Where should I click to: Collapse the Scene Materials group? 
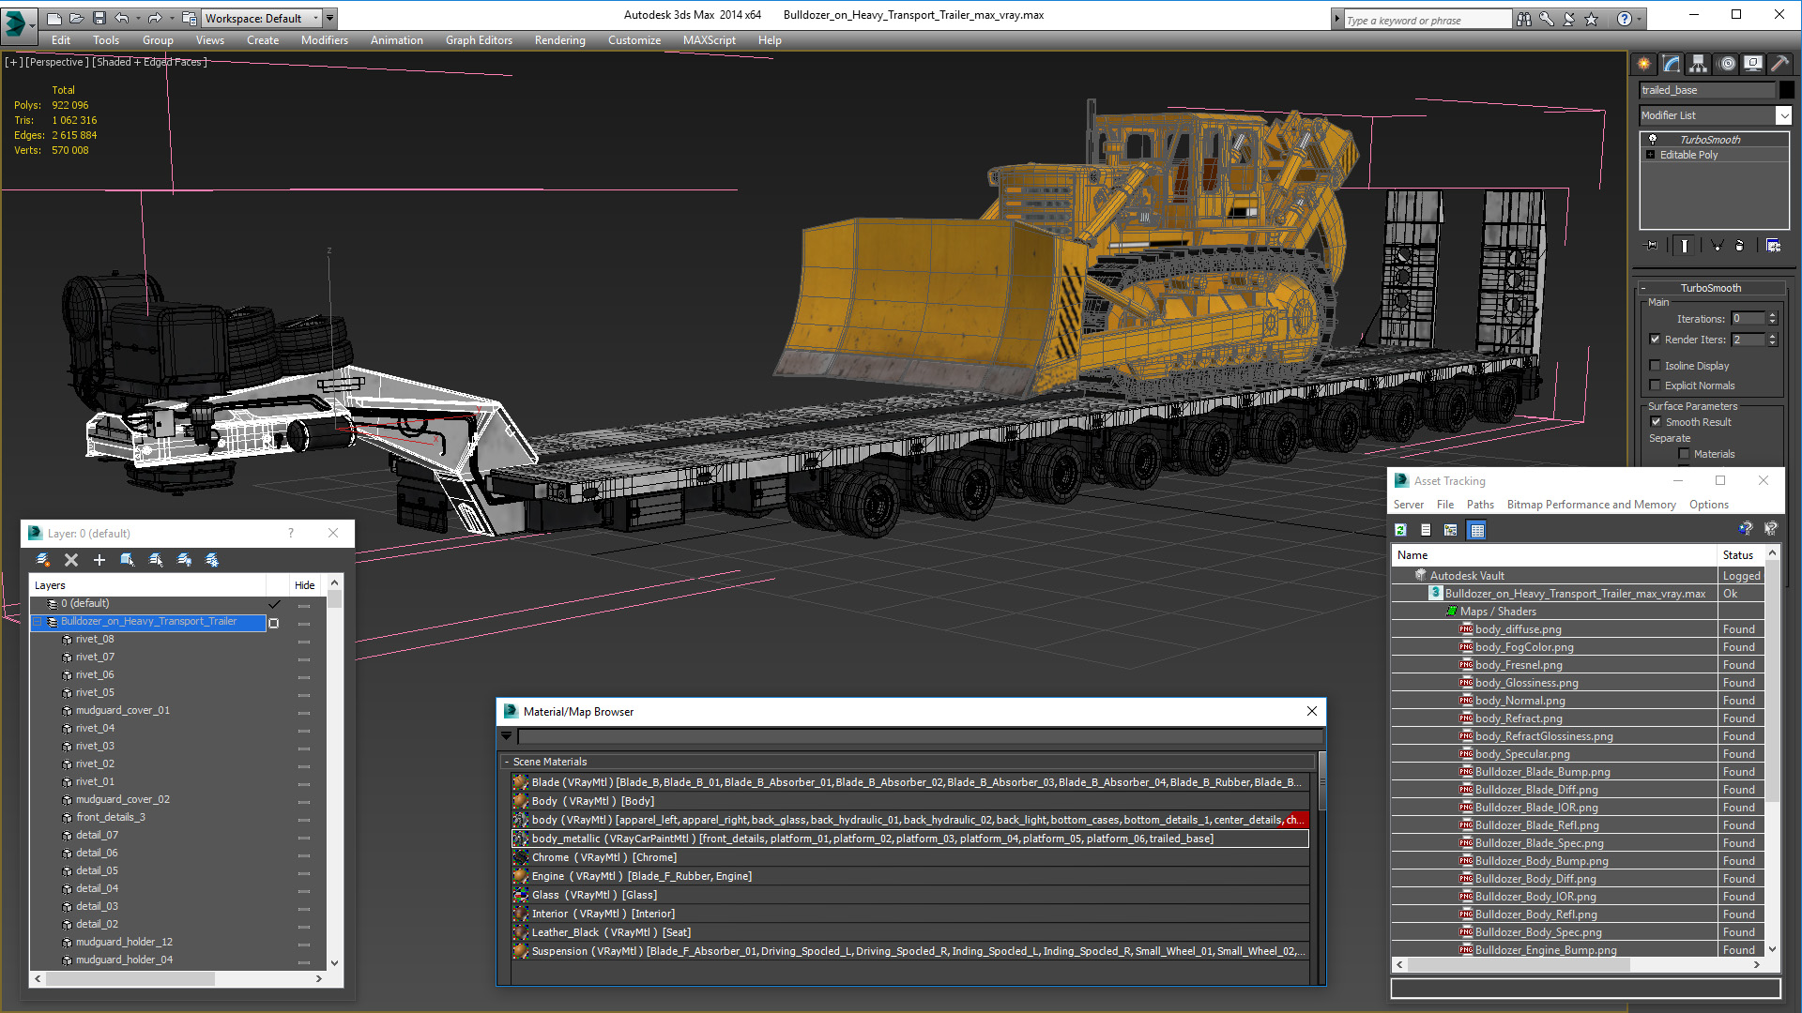click(507, 762)
